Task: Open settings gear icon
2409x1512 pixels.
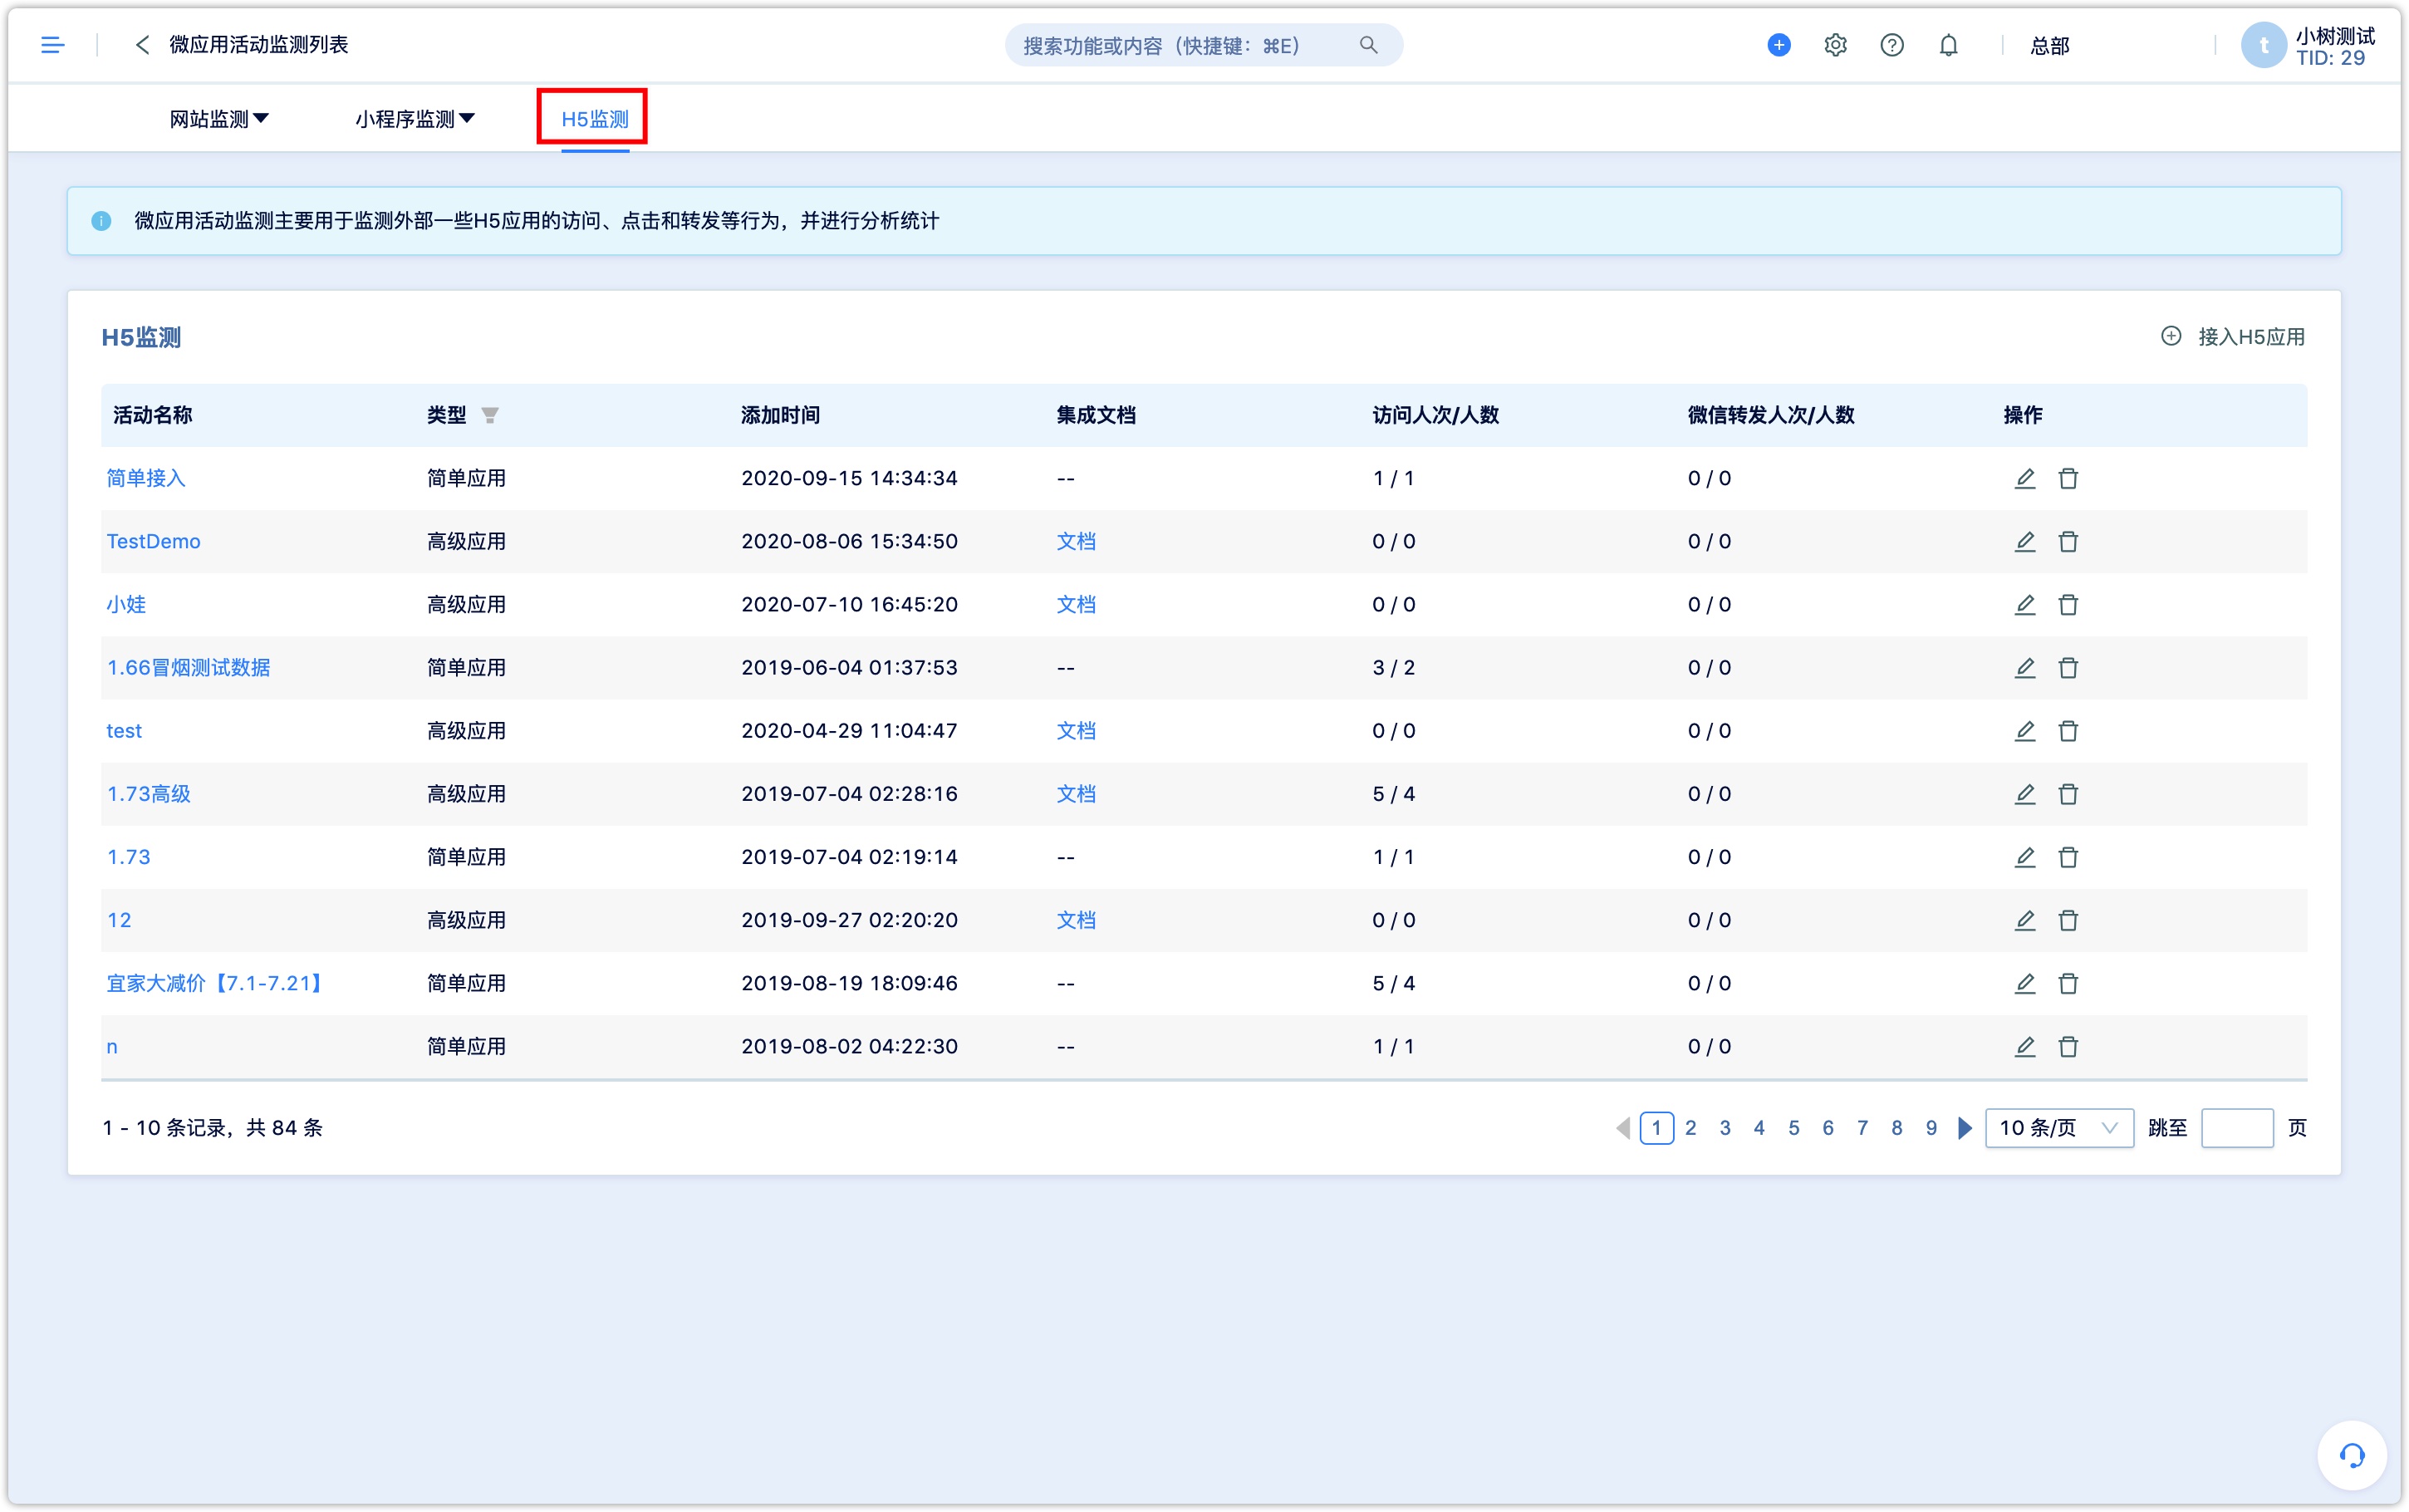Action: [x=1834, y=45]
